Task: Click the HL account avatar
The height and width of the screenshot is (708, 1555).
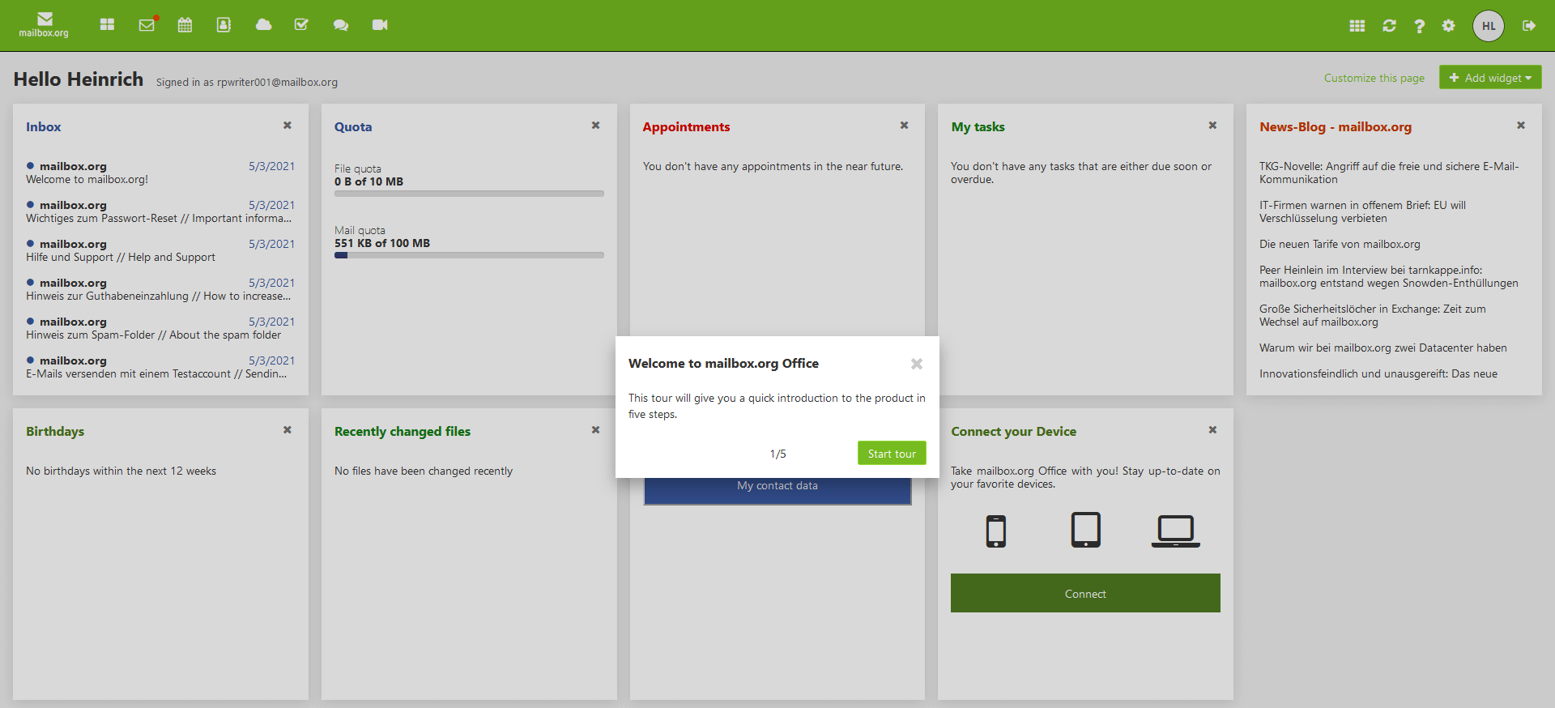Action: [1489, 26]
